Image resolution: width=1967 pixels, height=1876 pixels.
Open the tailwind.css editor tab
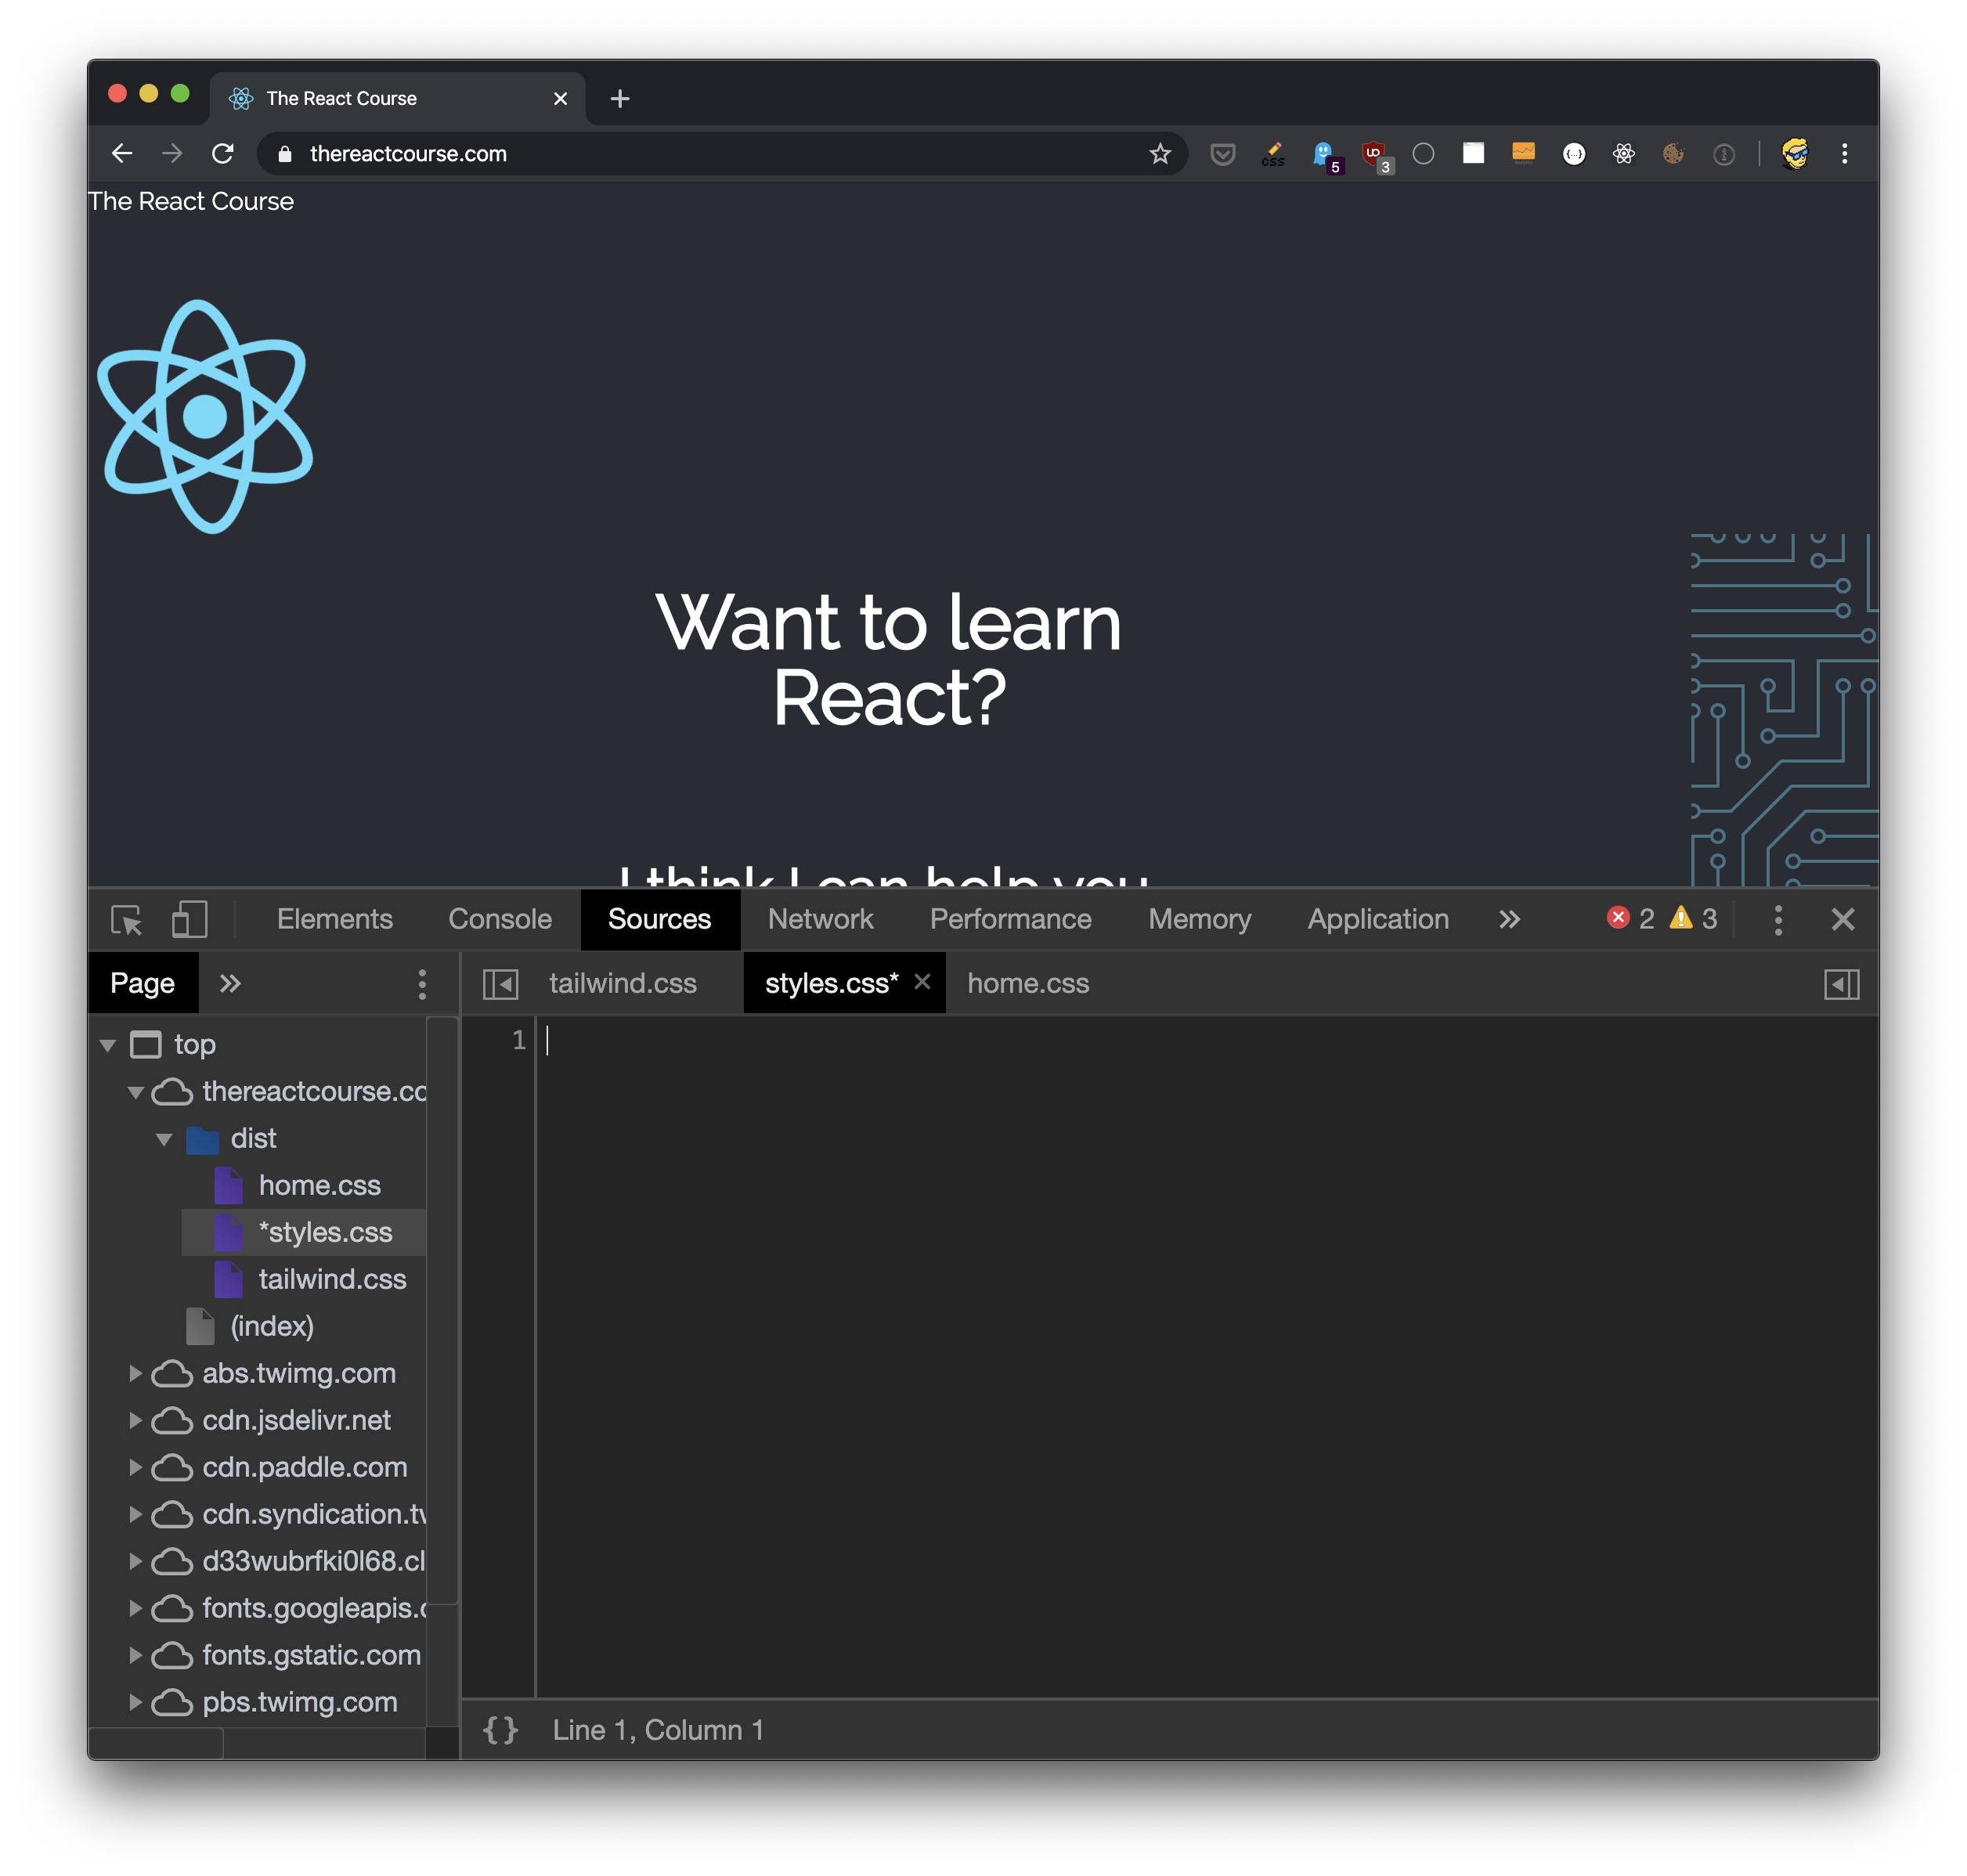coord(622,984)
